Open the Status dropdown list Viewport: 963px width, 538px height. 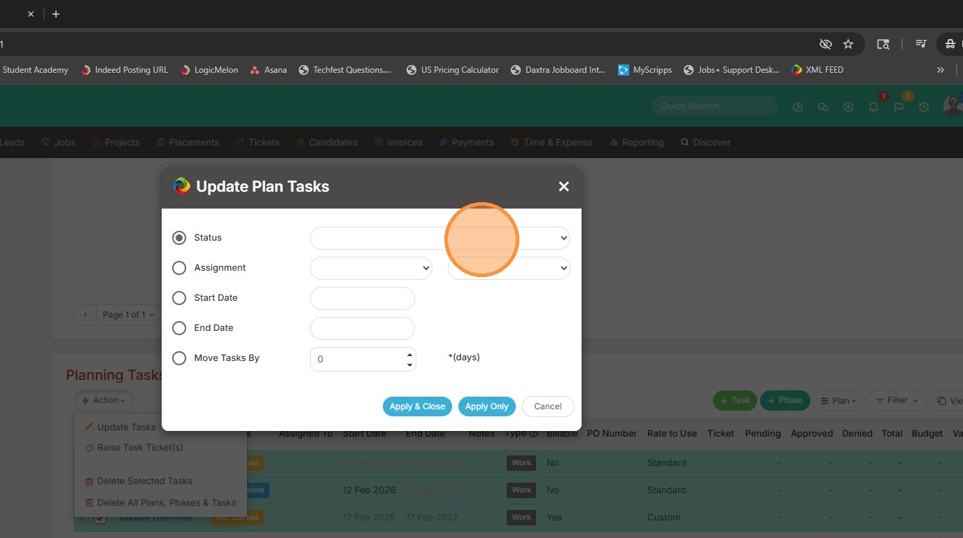tap(440, 238)
